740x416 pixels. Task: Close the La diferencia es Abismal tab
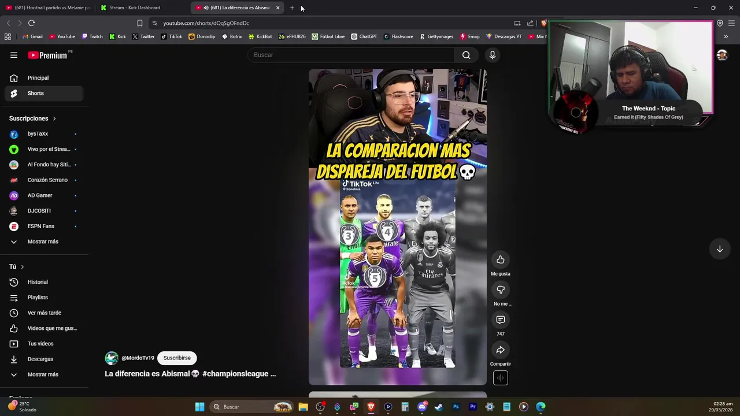[x=277, y=8]
